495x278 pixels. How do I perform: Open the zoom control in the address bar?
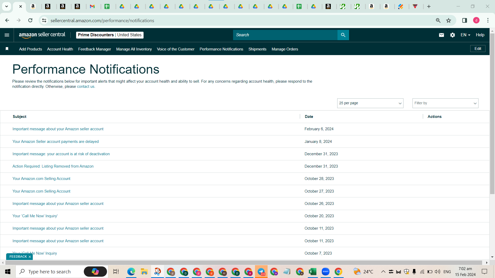[438, 20]
